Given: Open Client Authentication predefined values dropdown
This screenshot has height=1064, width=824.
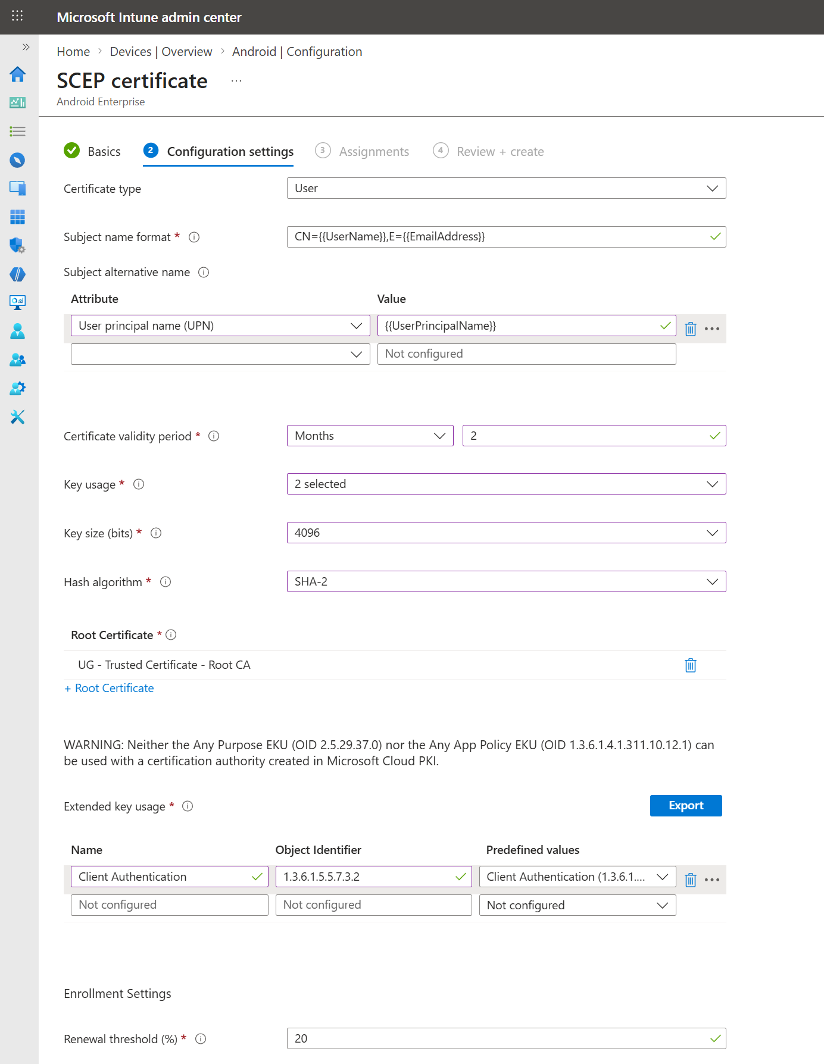Looking at the screenshot, I should click(x=578, y=877).
